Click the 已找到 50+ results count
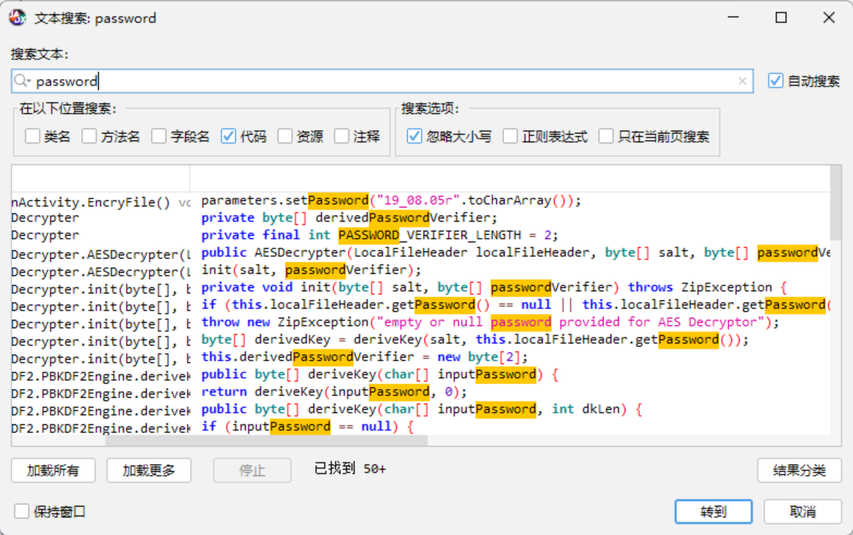 click(x=350, y=468)
